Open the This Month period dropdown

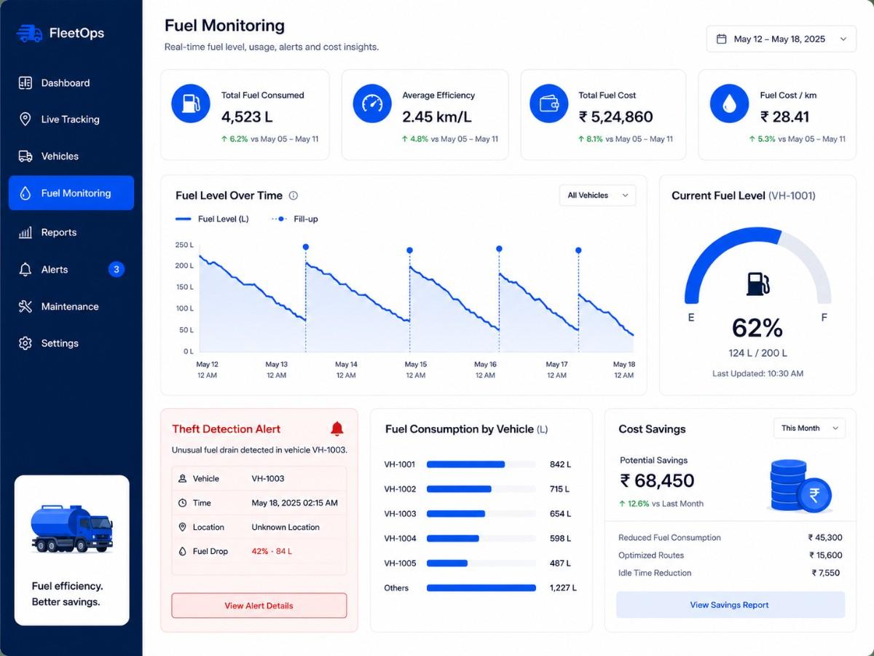click(x=809, y=429)
